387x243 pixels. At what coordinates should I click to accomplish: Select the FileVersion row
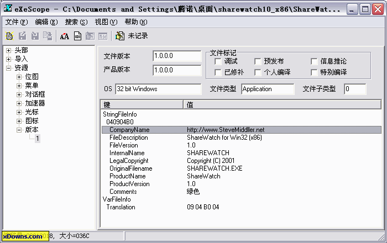[242, 145]
